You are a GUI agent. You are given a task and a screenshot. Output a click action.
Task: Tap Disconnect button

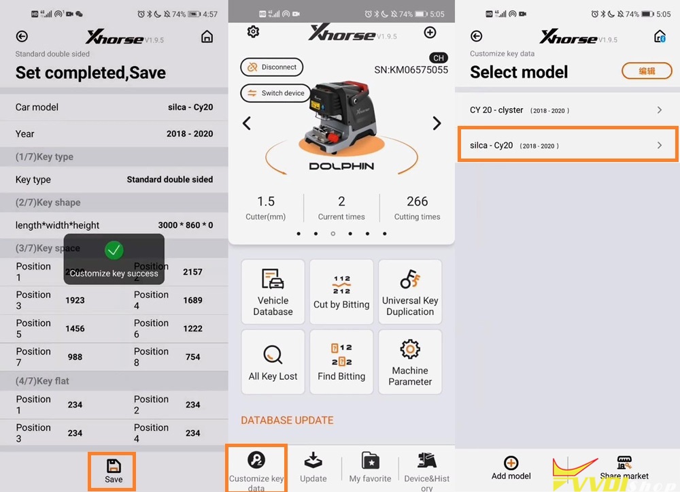tap(272, 67)
